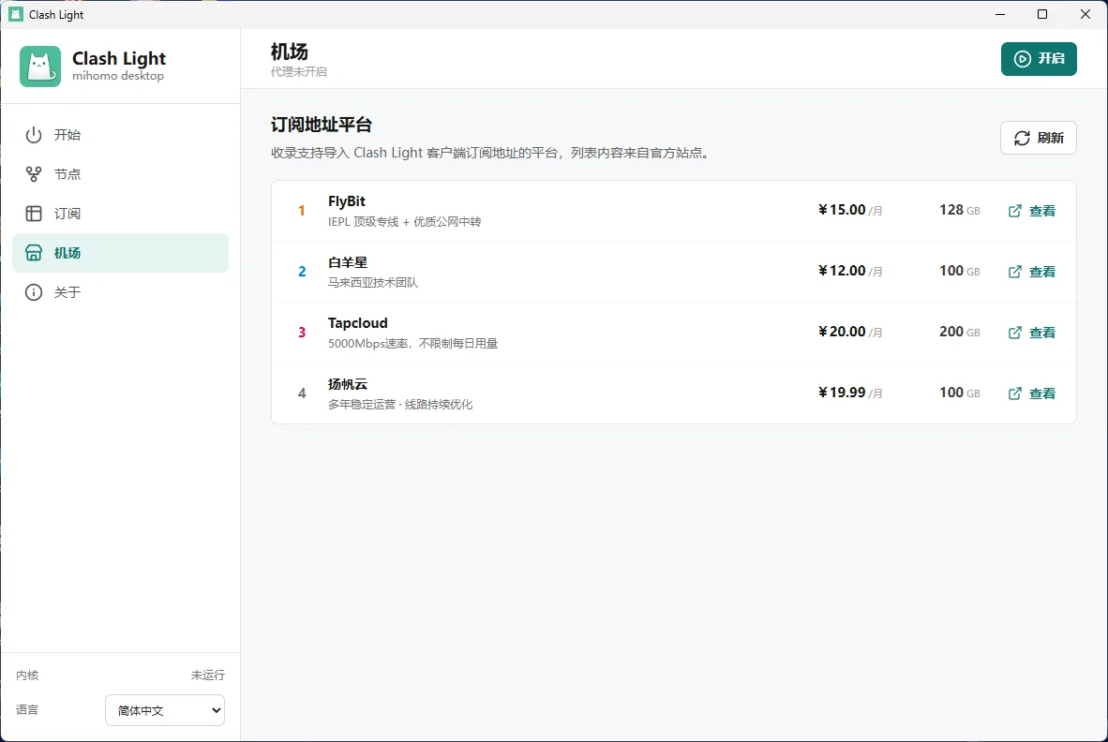Image resolution: width=1108 pixels, height=742 pixels.
Task: Click description 'IEPL 顶级专线 + 优质公网中转'
Action: click(x=404, y=222)
